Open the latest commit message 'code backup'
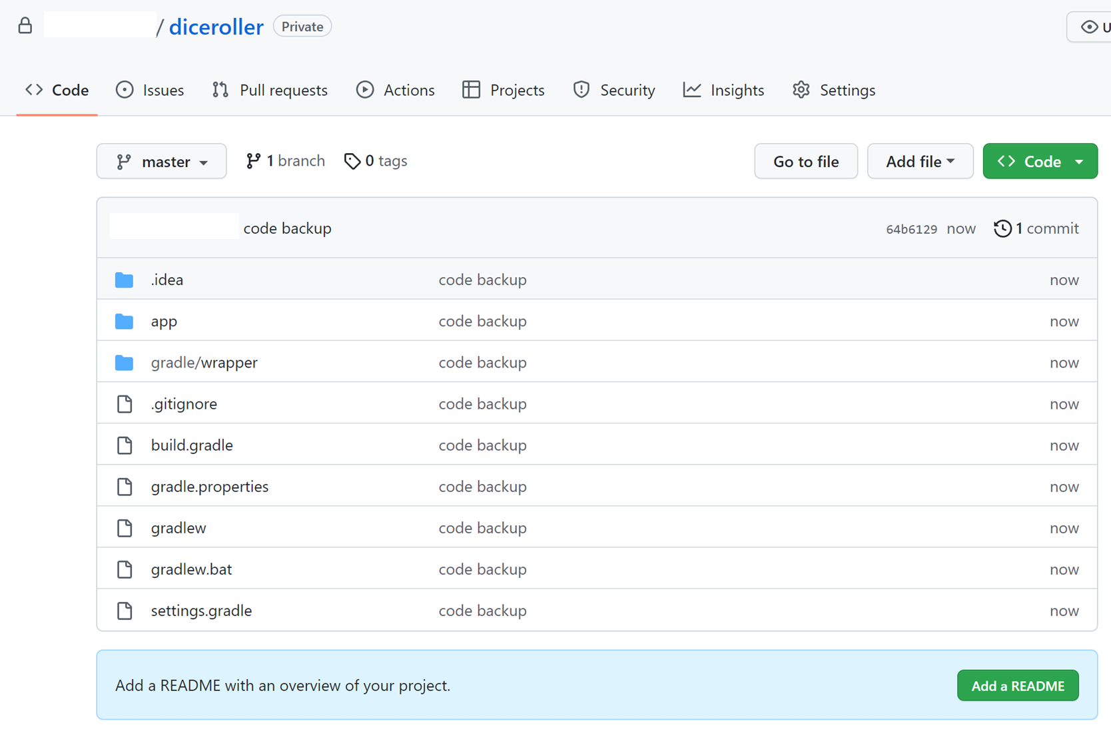Screen dimensions: 1111x749 tap(288, 228)
